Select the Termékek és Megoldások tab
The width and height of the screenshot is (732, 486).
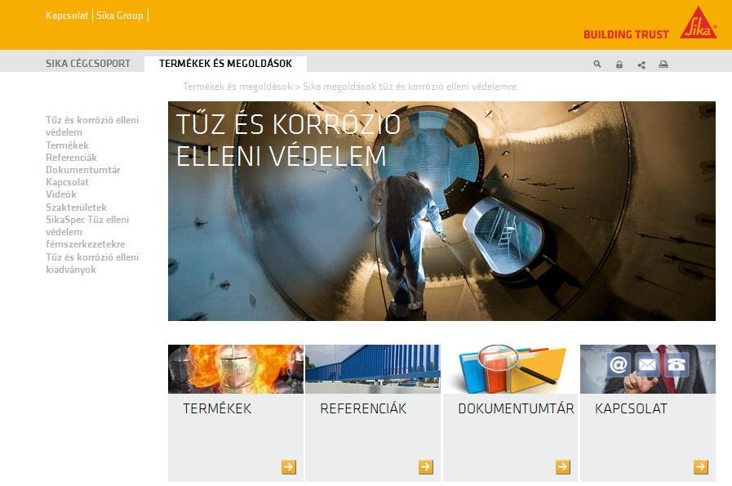(225, 64)
